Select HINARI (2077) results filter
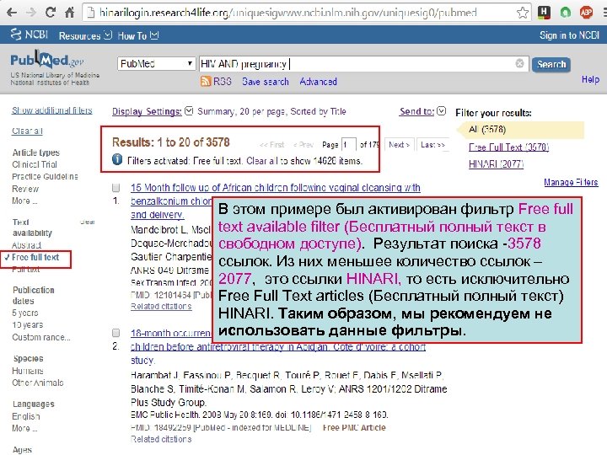This screenshot has width=607, height=455. (x=496, y=164)
